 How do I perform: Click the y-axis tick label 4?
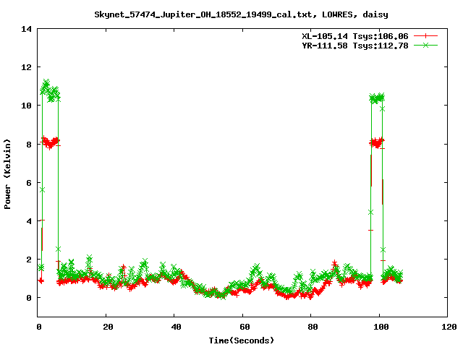click(x=29, y=221)
